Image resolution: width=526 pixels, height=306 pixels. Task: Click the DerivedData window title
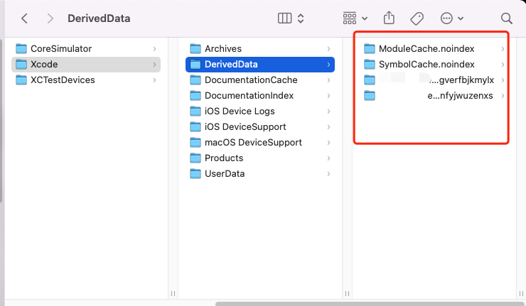pyautogui.click(x=99, y=18)
